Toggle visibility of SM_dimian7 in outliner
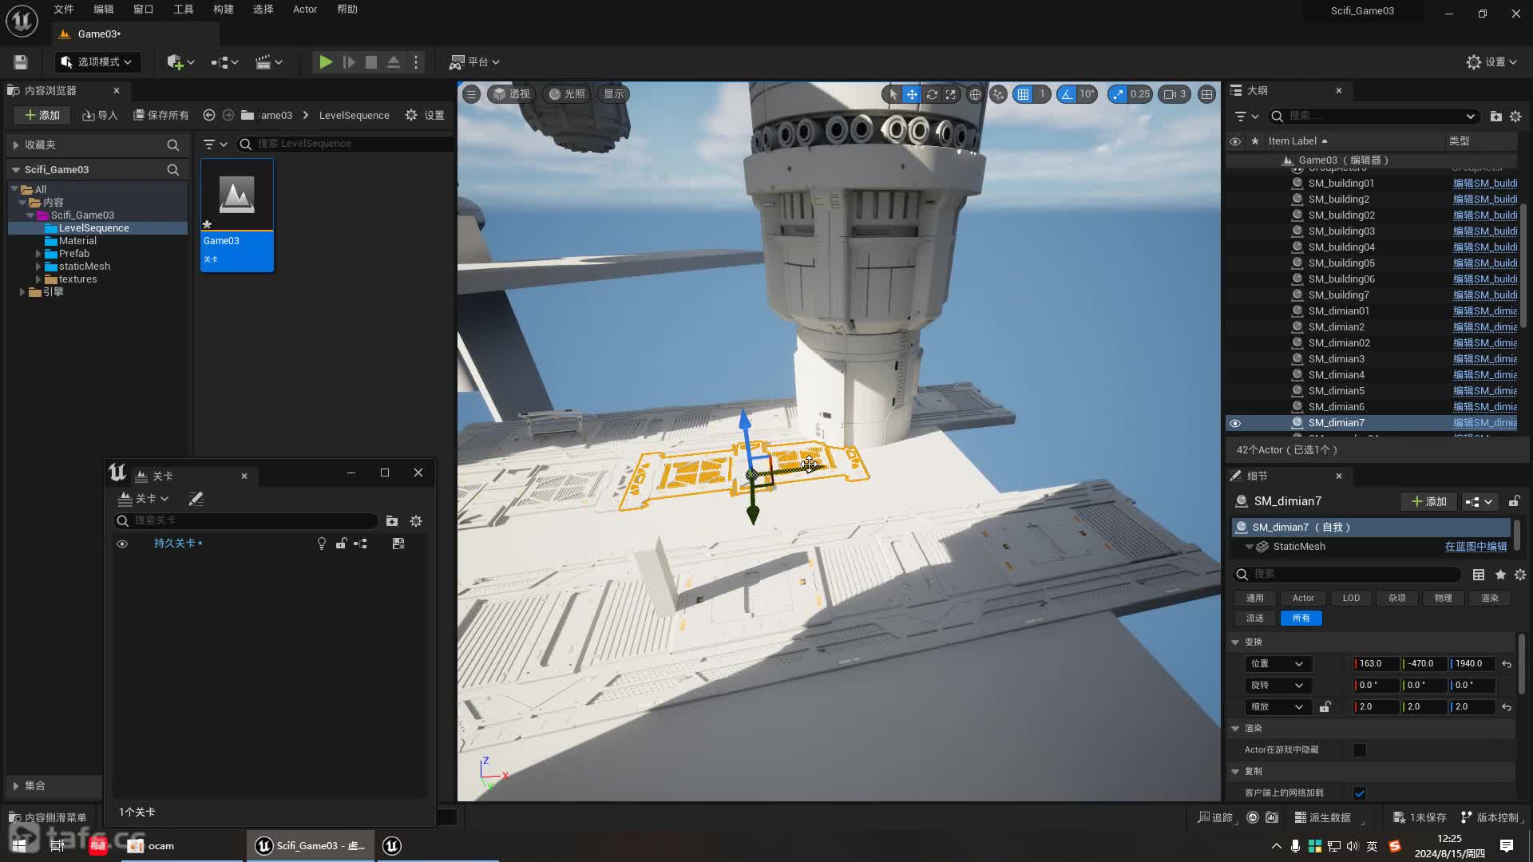 1235,423
